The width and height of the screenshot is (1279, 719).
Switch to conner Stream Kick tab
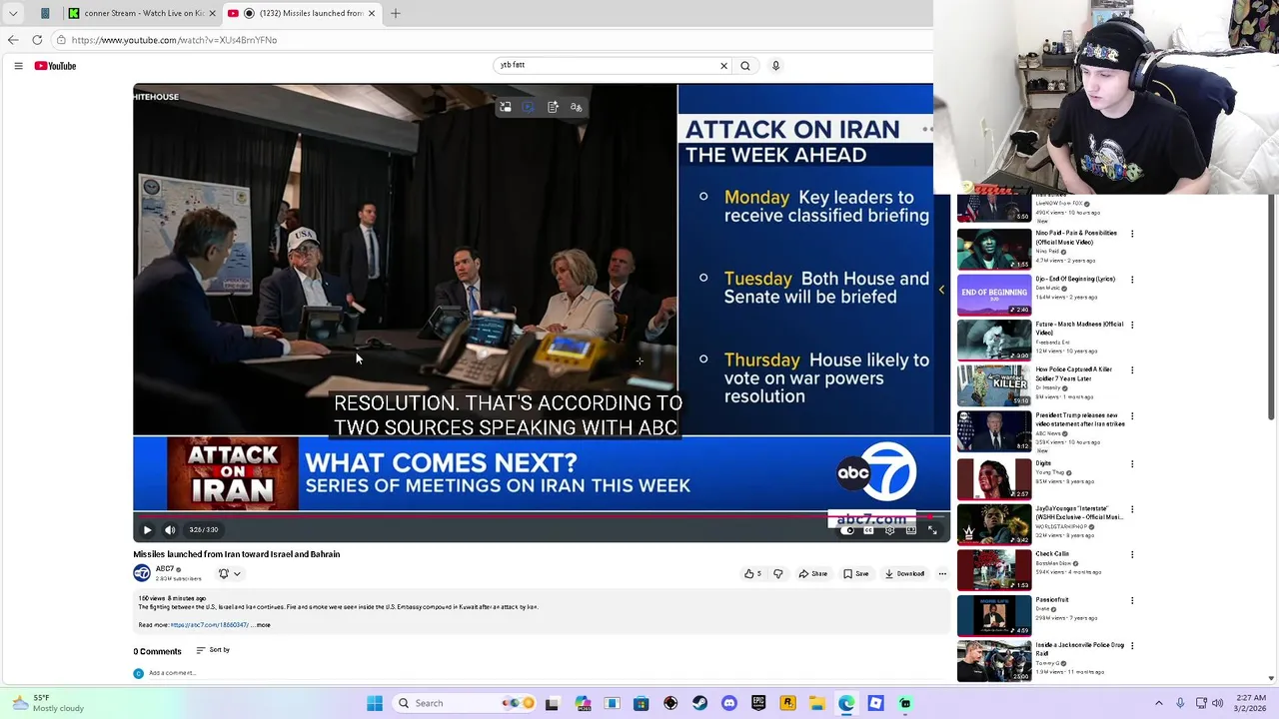point(141,13)
